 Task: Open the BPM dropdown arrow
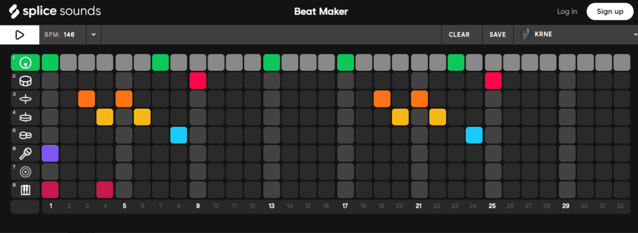[93, 35]
